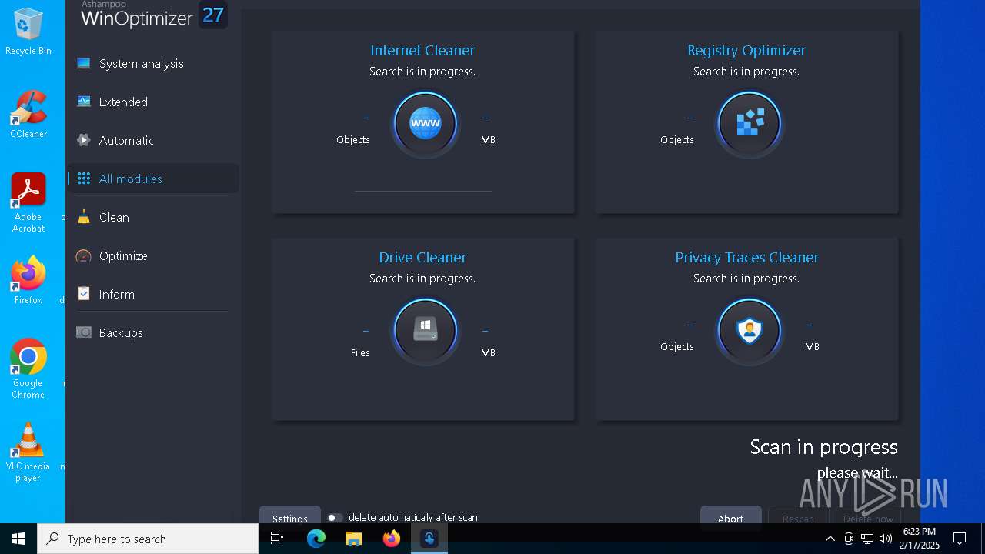Open the Clean sidebar section
985x554 pixels.
[152, 217]
